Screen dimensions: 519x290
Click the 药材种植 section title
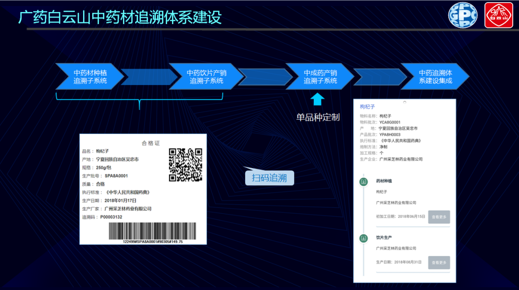click(384, 181)
